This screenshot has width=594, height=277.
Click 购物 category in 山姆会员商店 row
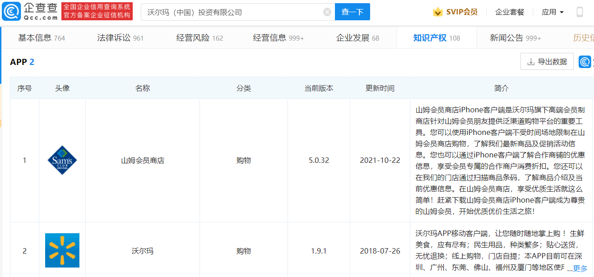pyautogui.click(x=244, y=160)
